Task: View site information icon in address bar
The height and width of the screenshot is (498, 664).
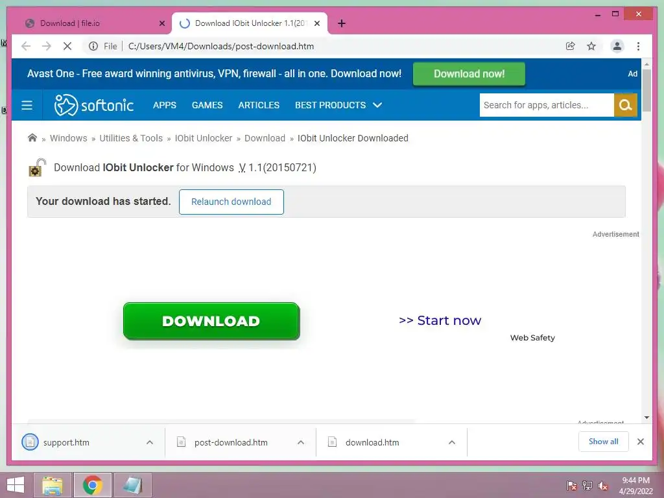Action: click(x=93, y=46)
